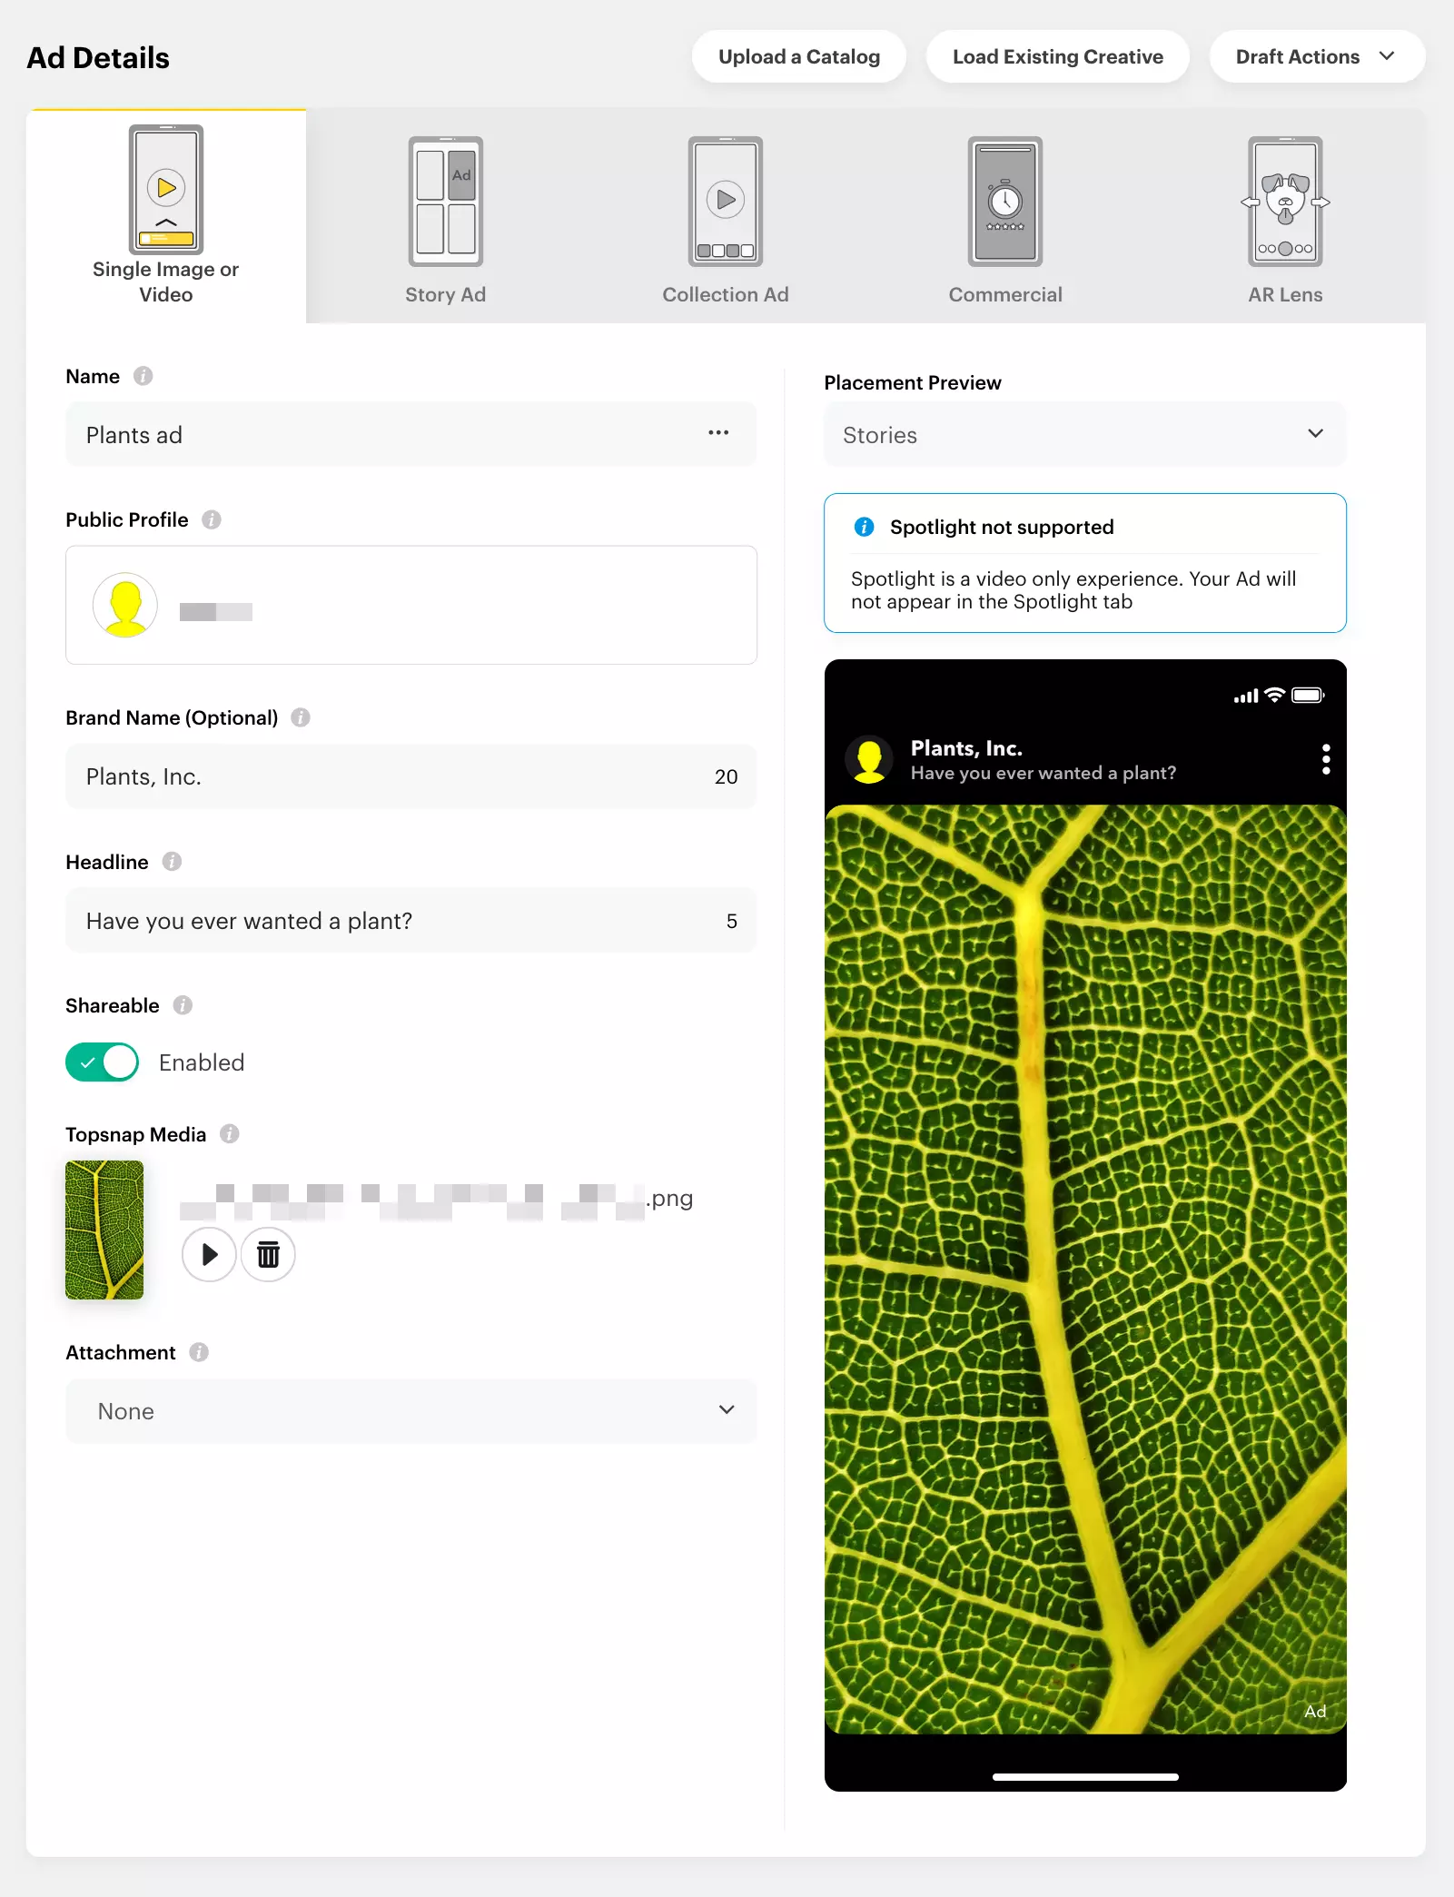Choose the AR Lens format icon
This screenshot has height=1897, width=1454.
1285,202
